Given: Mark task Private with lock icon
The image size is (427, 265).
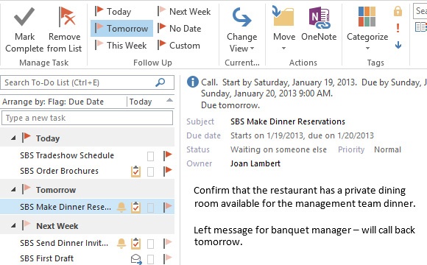Looking at the screenshot, I should [398, 11].
